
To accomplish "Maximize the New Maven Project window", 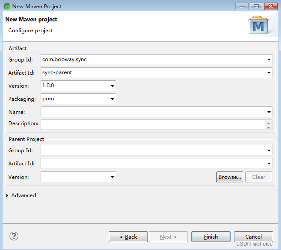I will point(256,7).
